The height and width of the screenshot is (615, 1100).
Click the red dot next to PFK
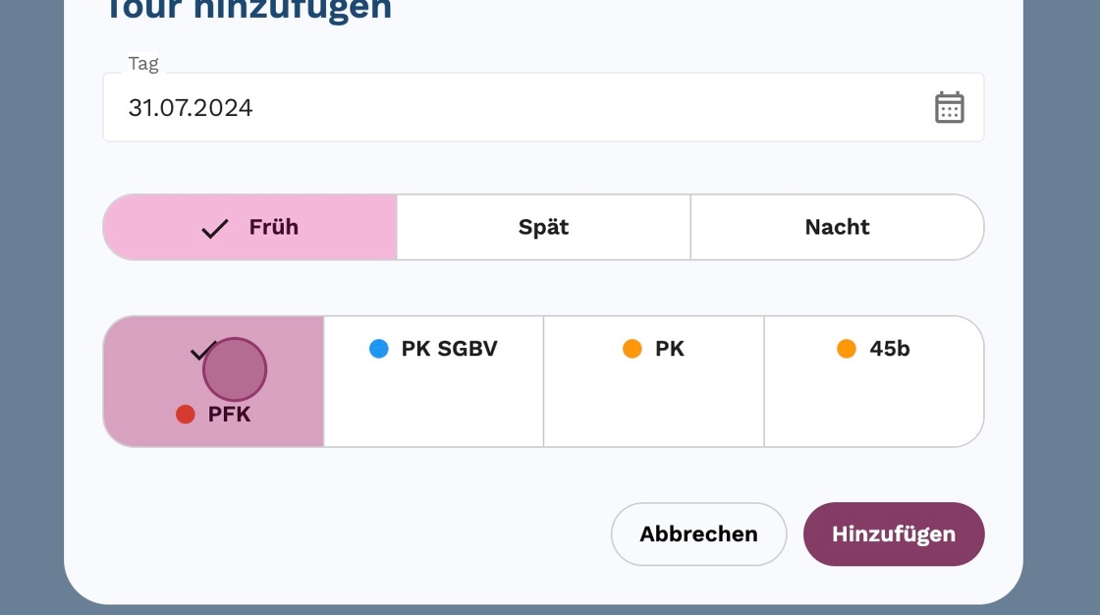185,415
